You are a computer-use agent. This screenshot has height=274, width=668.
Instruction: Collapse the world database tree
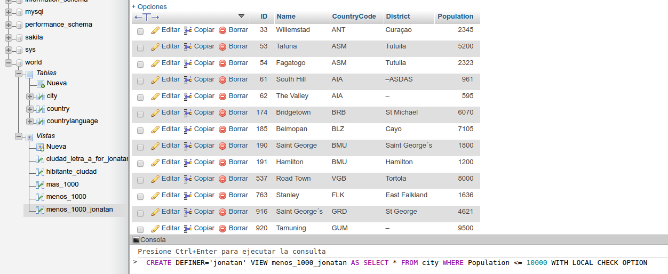click(9, 62)
